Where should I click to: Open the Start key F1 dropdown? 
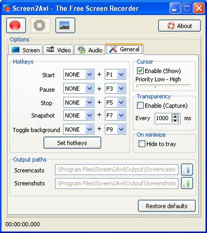(115, 74)
